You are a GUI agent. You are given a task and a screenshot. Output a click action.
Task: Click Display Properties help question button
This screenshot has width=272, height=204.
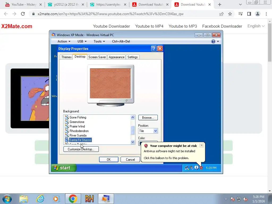154,49
